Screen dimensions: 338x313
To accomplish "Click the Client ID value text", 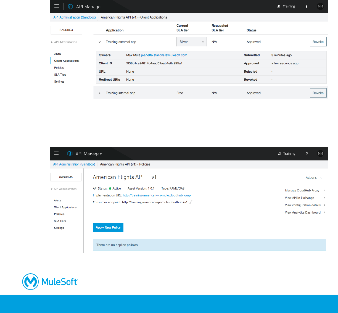I will [154, 63].
